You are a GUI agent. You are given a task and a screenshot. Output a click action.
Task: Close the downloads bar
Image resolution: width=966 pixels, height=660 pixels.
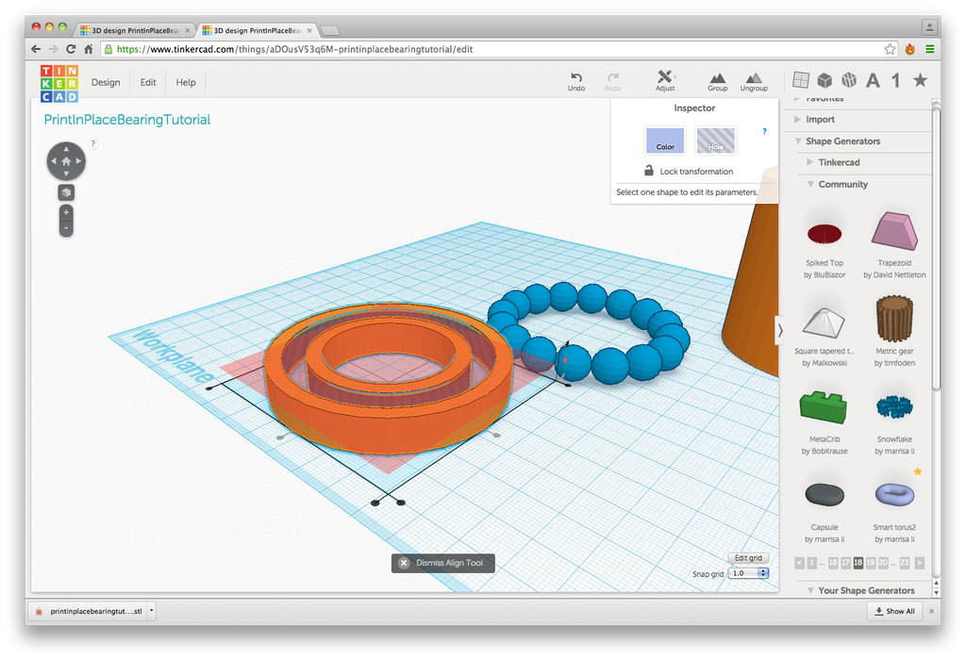pyautogui.click(x=931, y=611)
